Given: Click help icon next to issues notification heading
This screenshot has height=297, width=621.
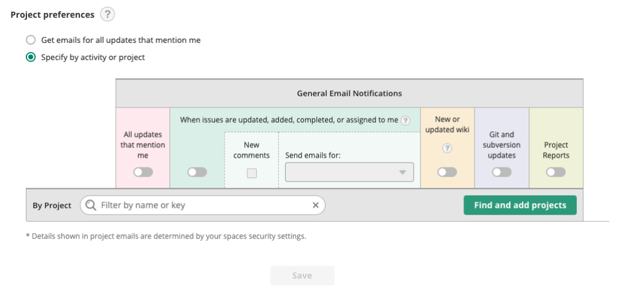Looking at the screenshot, I should (405, 120).
